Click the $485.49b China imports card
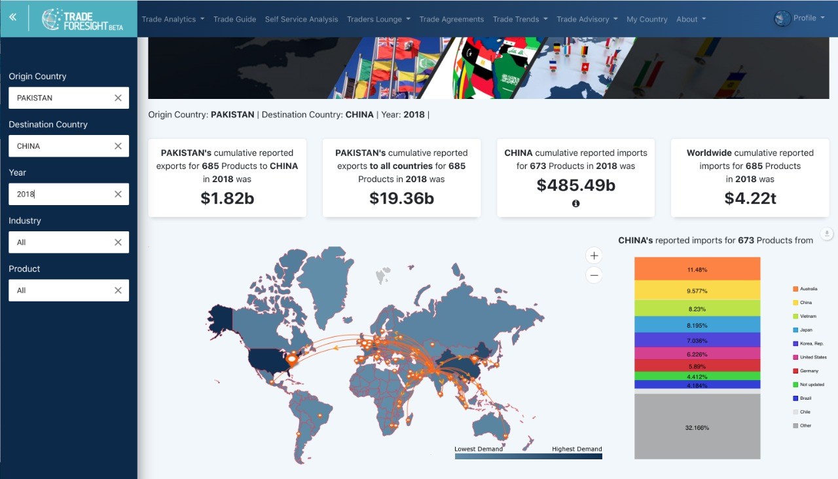This screenshot has height=479, width=838. 576,178
